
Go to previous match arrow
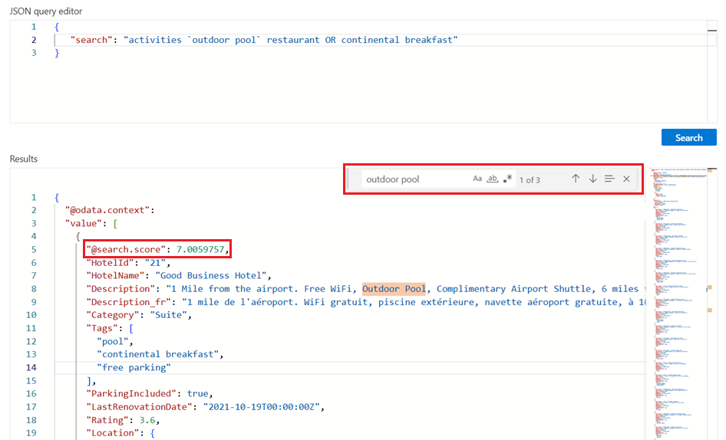pyautogui.click(x=575, y=179)
